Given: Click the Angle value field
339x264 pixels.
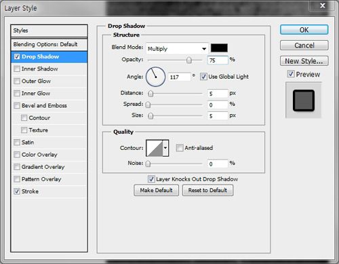Looking at the screenshot, I should point(180,77).
